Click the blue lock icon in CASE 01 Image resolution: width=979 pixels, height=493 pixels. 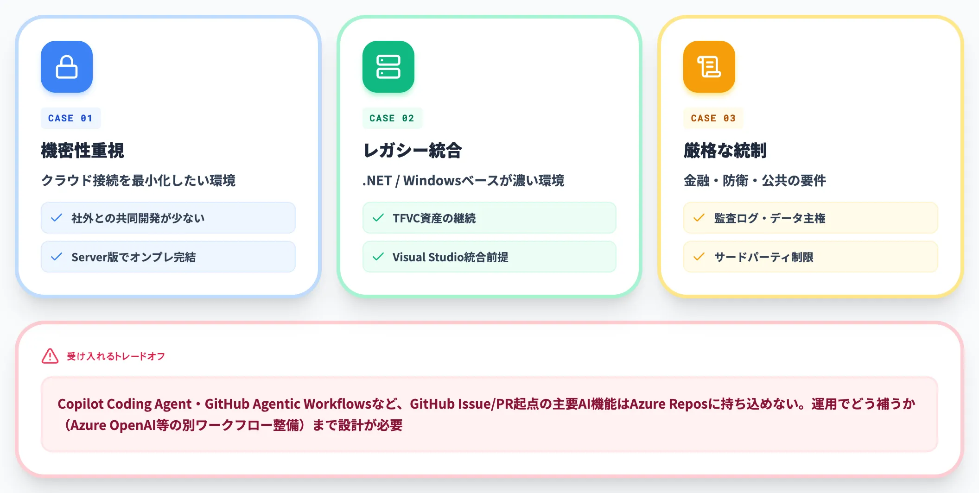pos(67,67)
